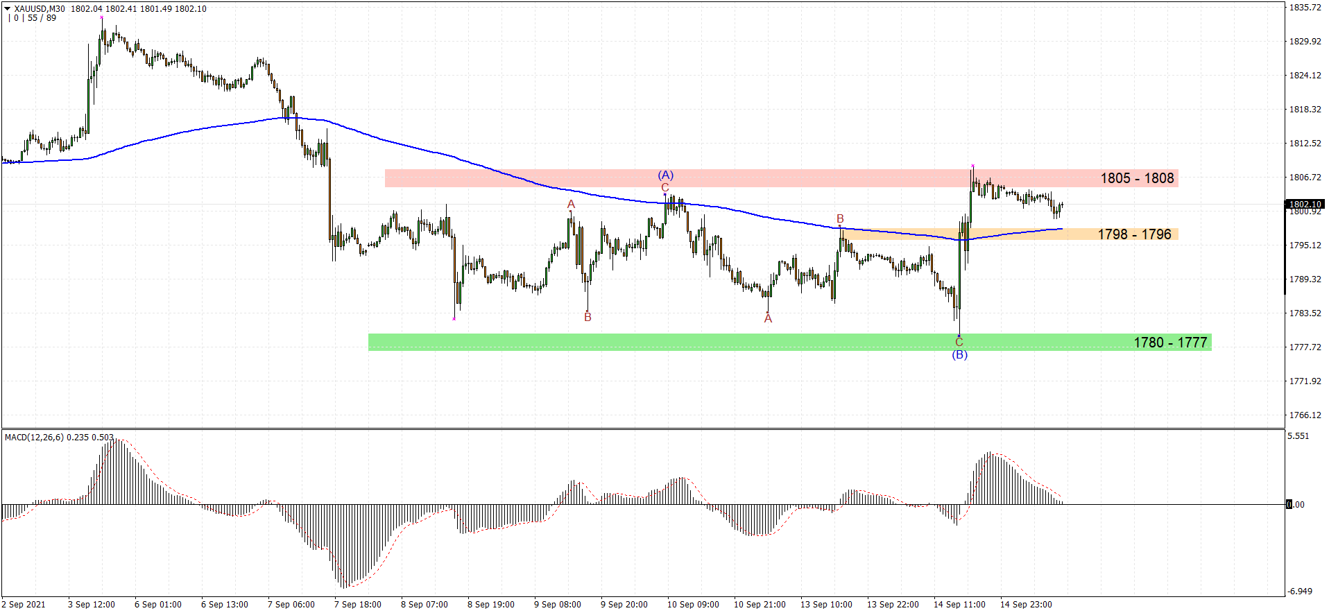This screenshot has height=613, width=1329.
Task: Click the dropdown triangle before XAUUSD,M30
Action: [x=8, y=9]
